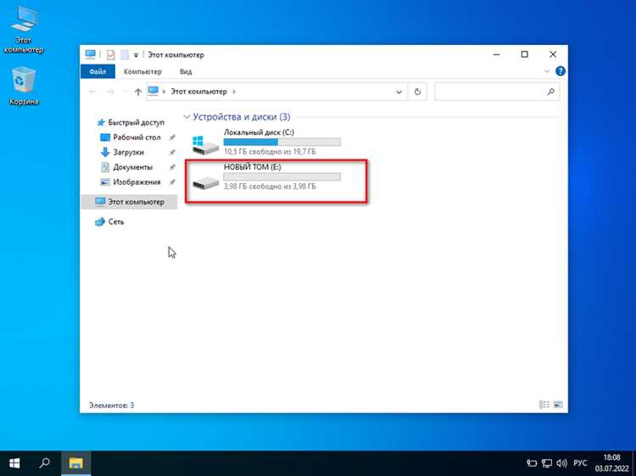This screenshot has width=636, height=476.
Task: Open the Windows Start menu
Action: coord(15,463)
